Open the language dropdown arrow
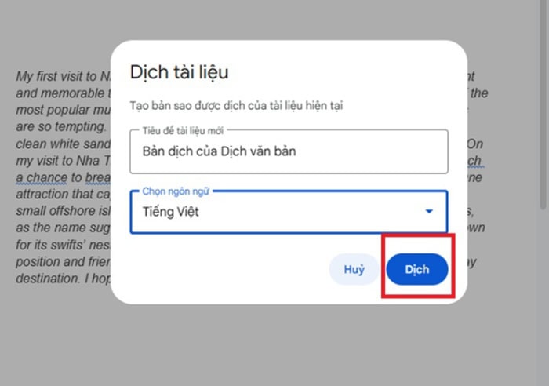Viewport: 549px width, 386px height. (429, 211)
